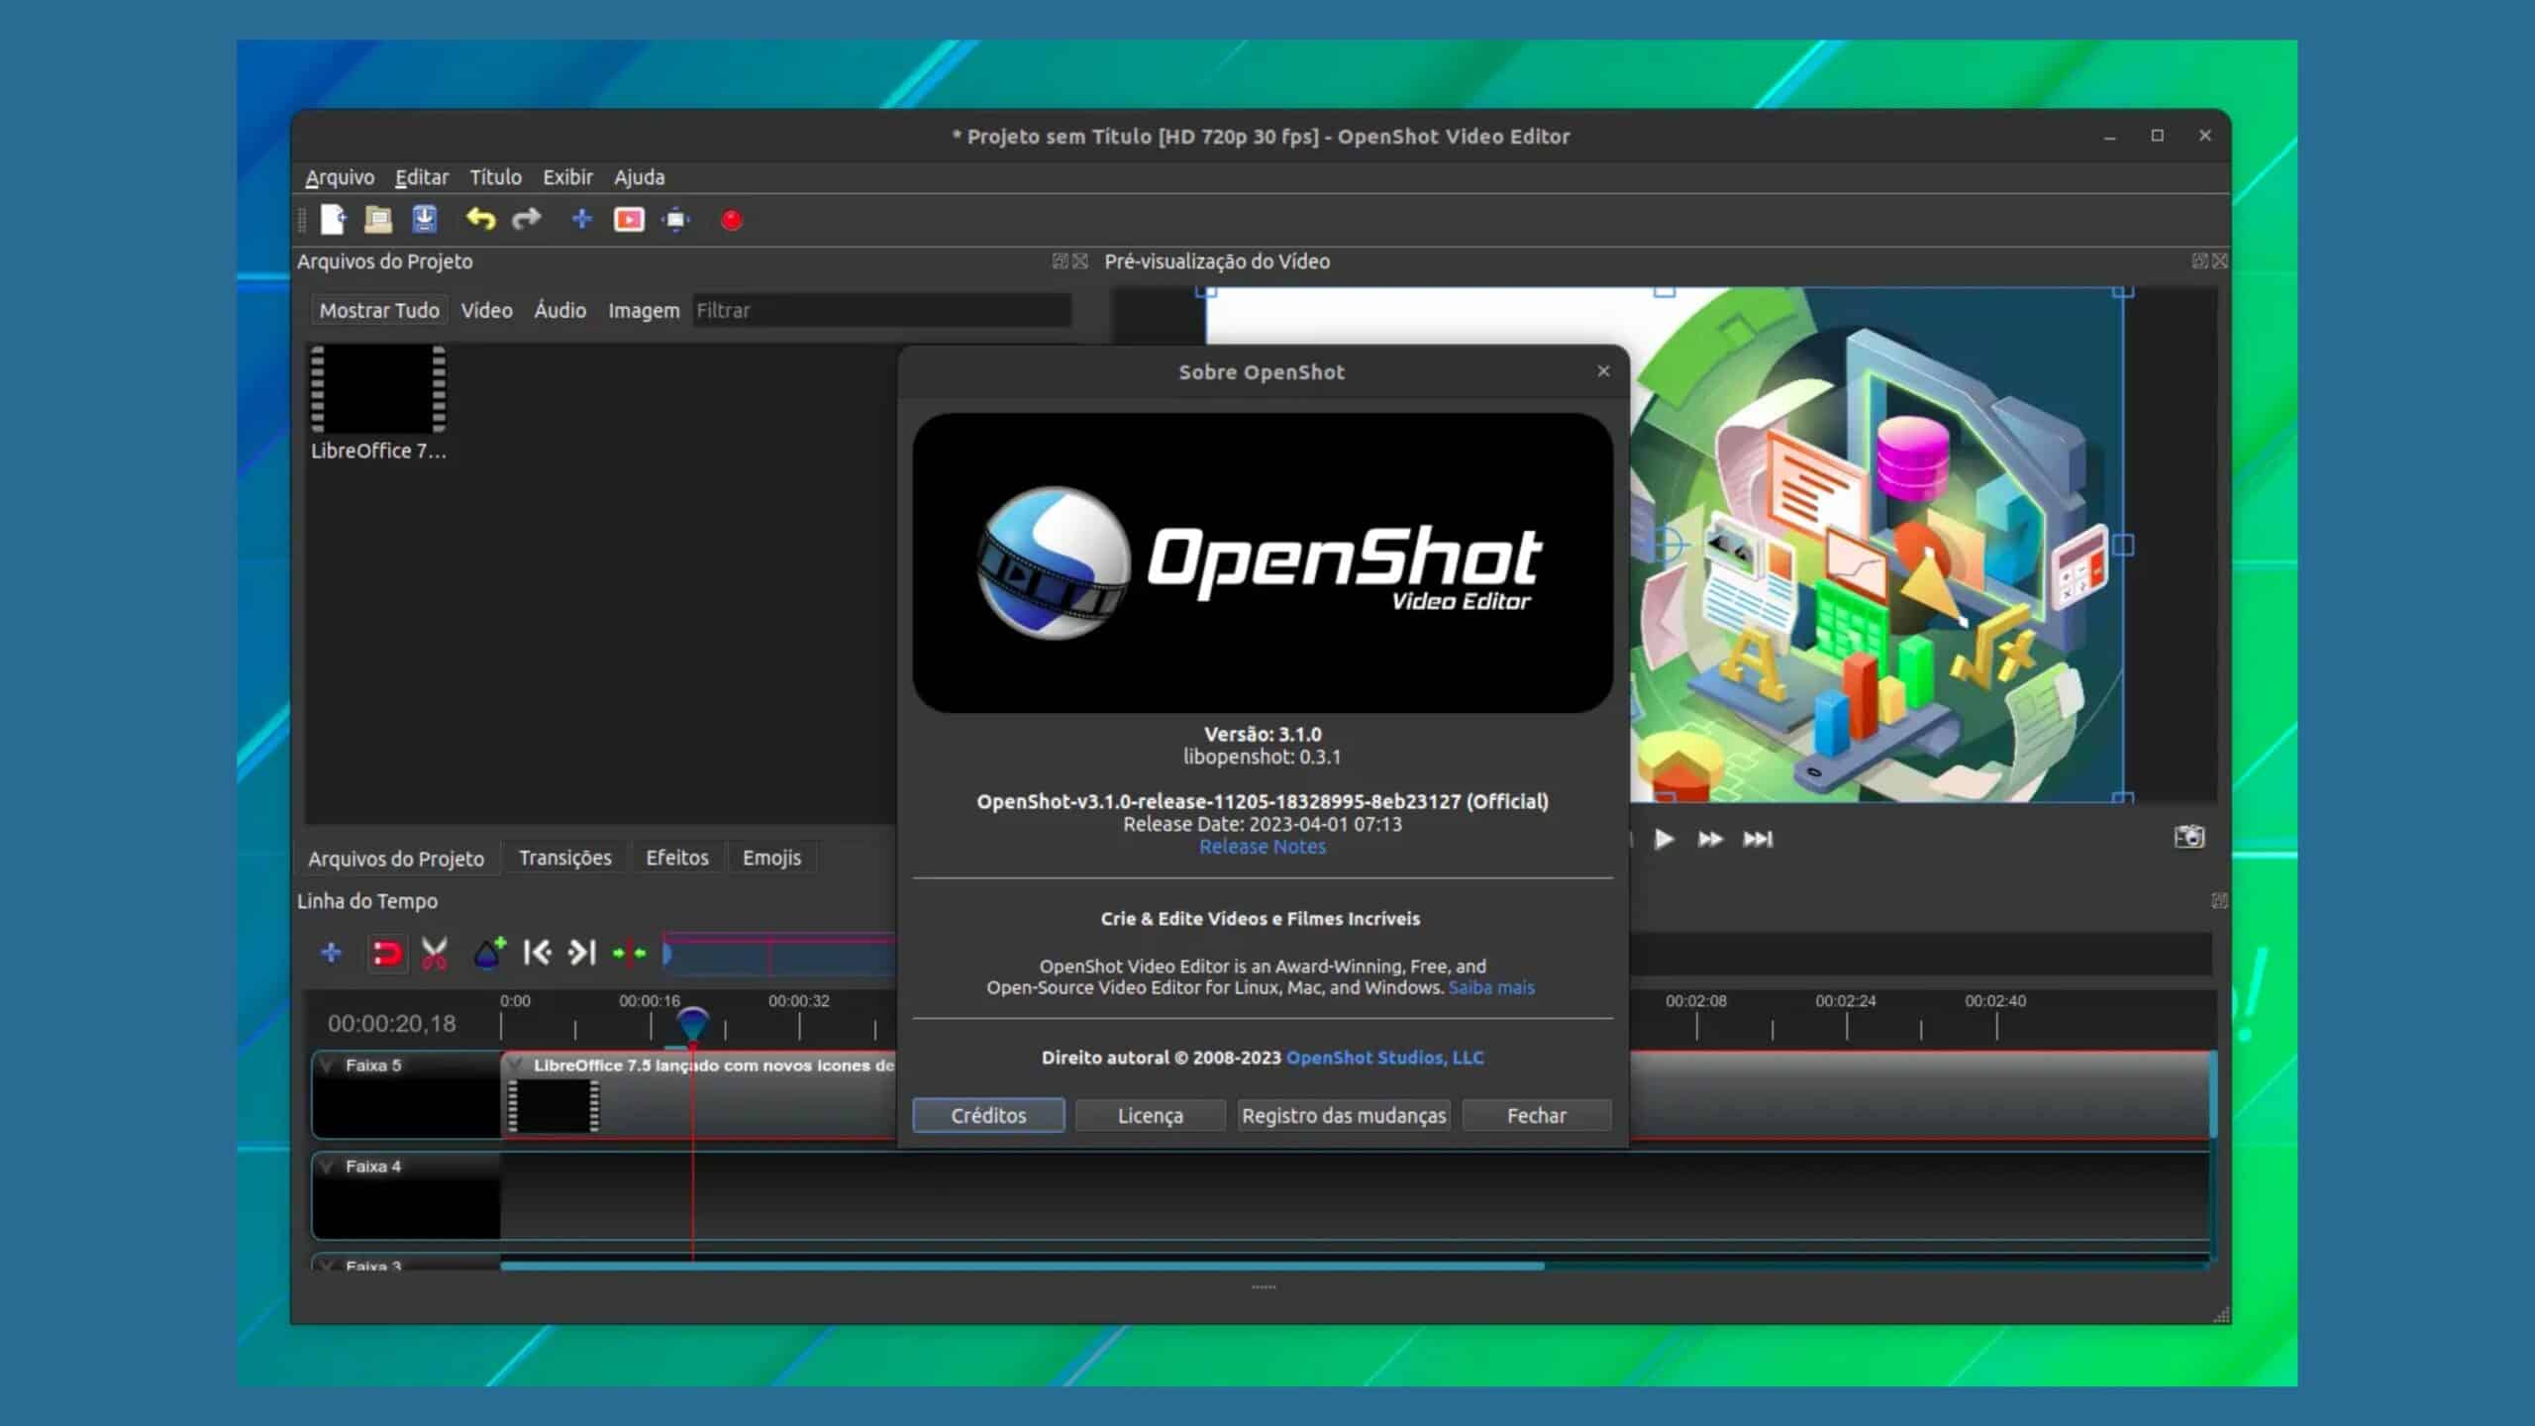Screen dimensions: 2535x1426
Task: Select the Vídeo filter
Action: click(x=486, y=310)
